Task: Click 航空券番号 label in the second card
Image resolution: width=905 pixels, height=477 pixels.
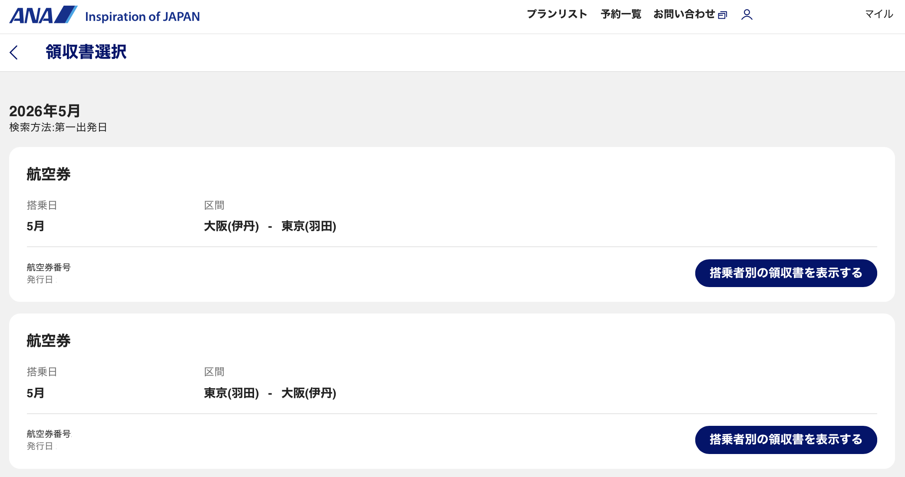Action: (x=49, y=434)
